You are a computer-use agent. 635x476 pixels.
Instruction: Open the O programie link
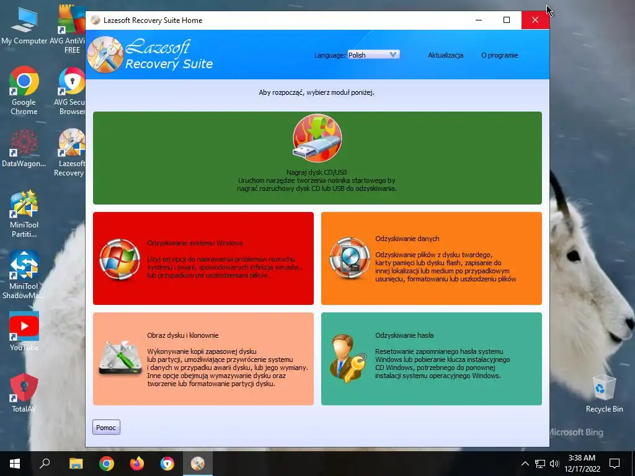coord(499,55)
